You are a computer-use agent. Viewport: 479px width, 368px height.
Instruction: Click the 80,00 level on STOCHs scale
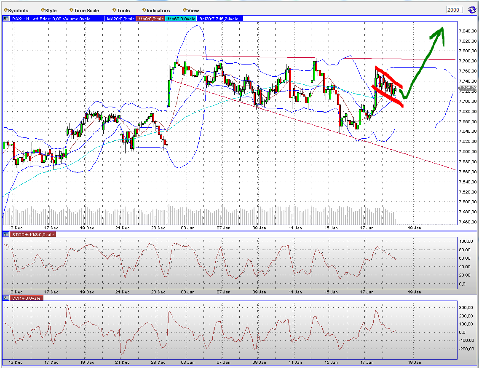[464, 250]
